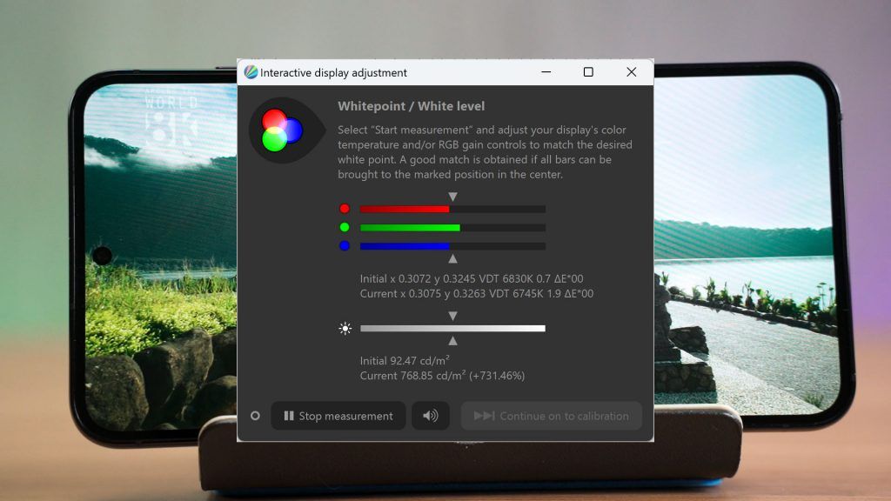Click the red channel indicator dot
The height and width of the screenshot is (501, 891).
[345, 209]
